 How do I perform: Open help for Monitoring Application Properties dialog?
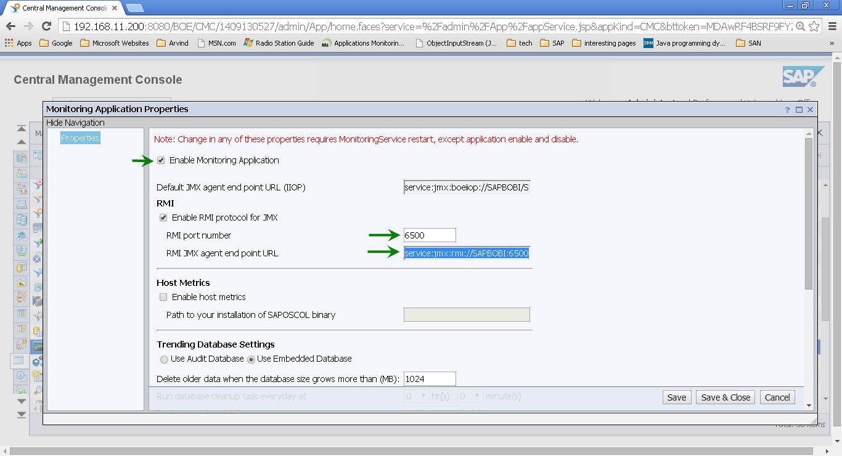[787, 110]
